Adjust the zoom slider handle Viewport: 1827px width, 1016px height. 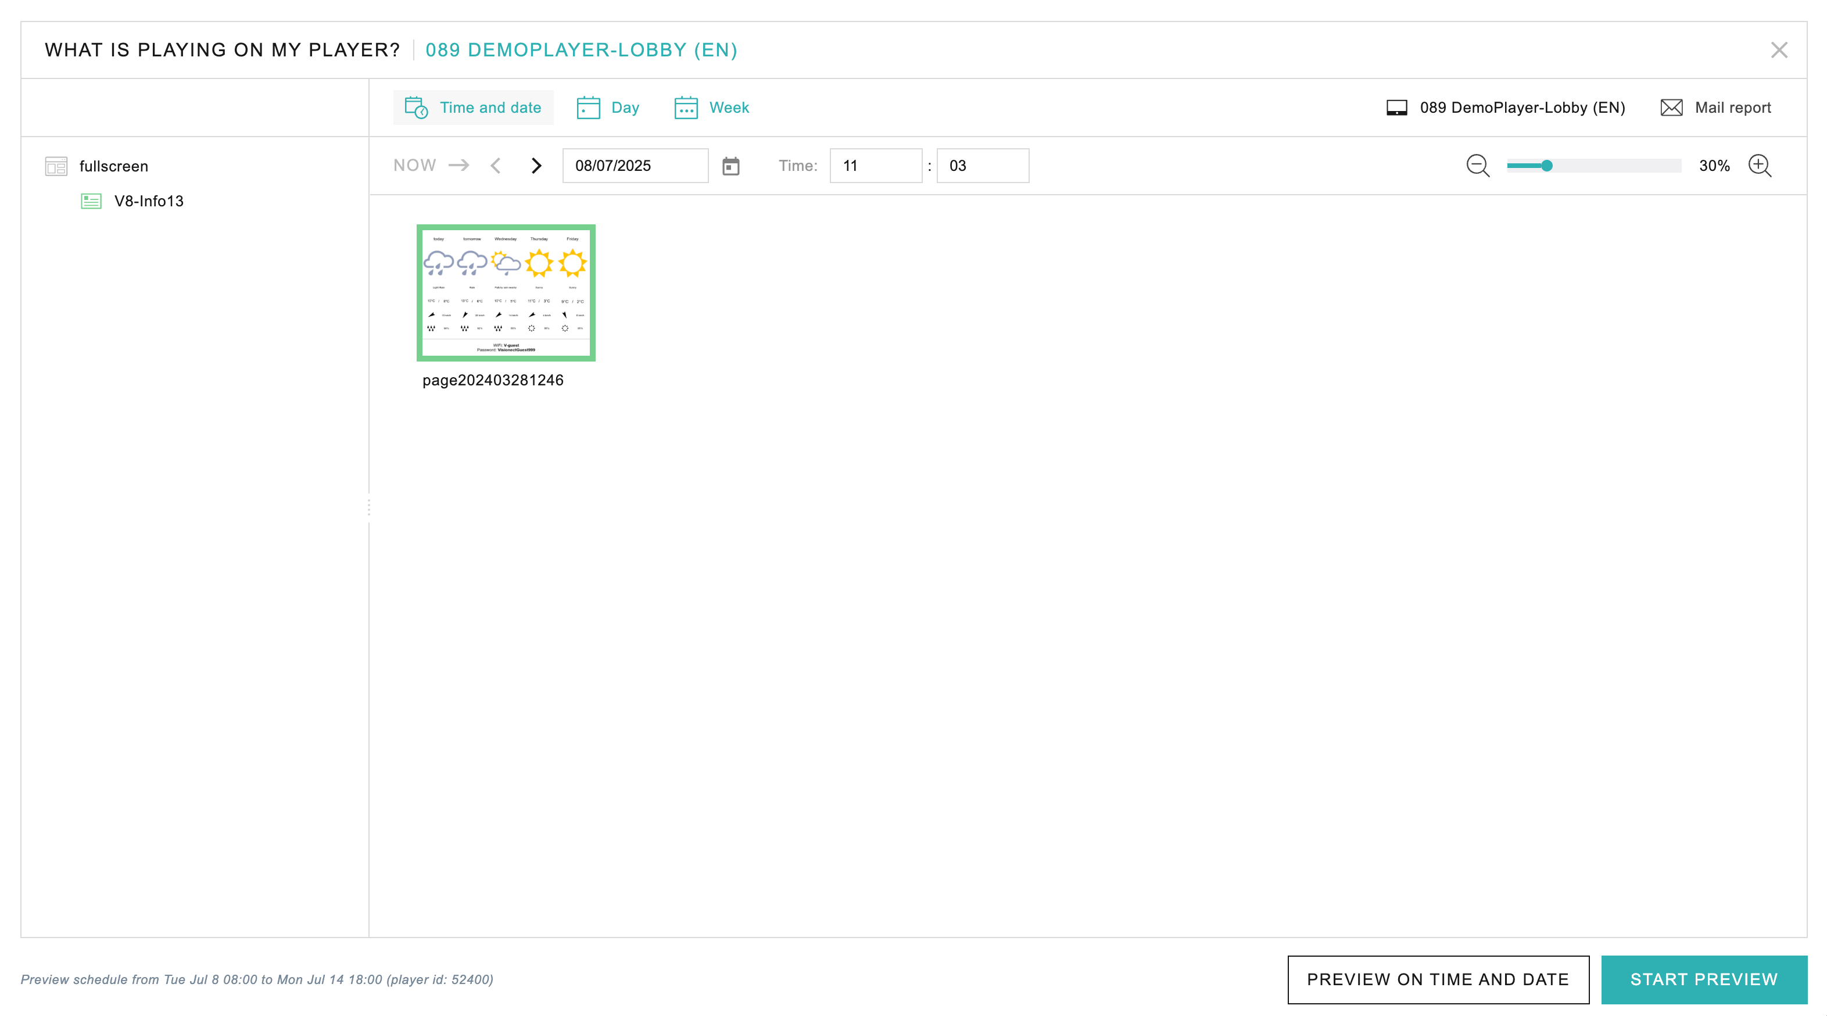coord(1547,165)
